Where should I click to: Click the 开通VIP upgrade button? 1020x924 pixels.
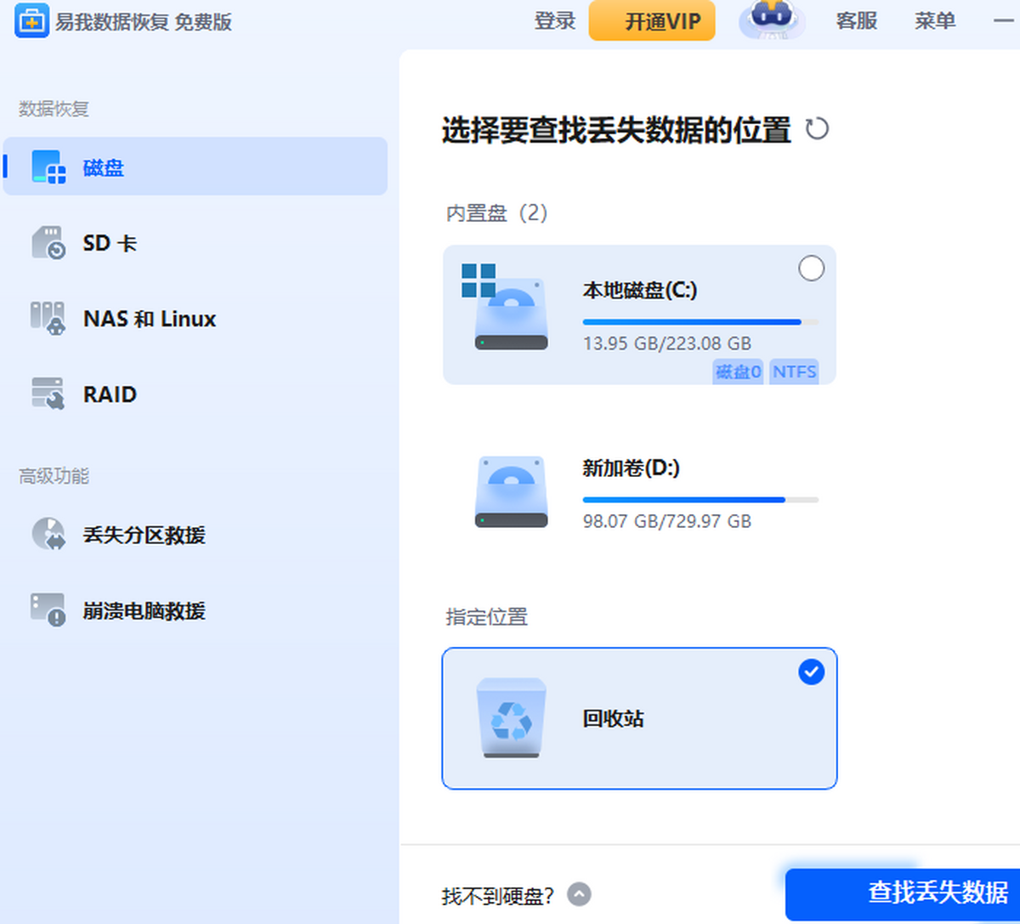click(652, 21)
